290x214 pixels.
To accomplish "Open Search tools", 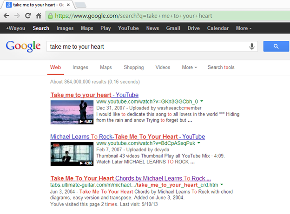I will click(x=221, y=67).
